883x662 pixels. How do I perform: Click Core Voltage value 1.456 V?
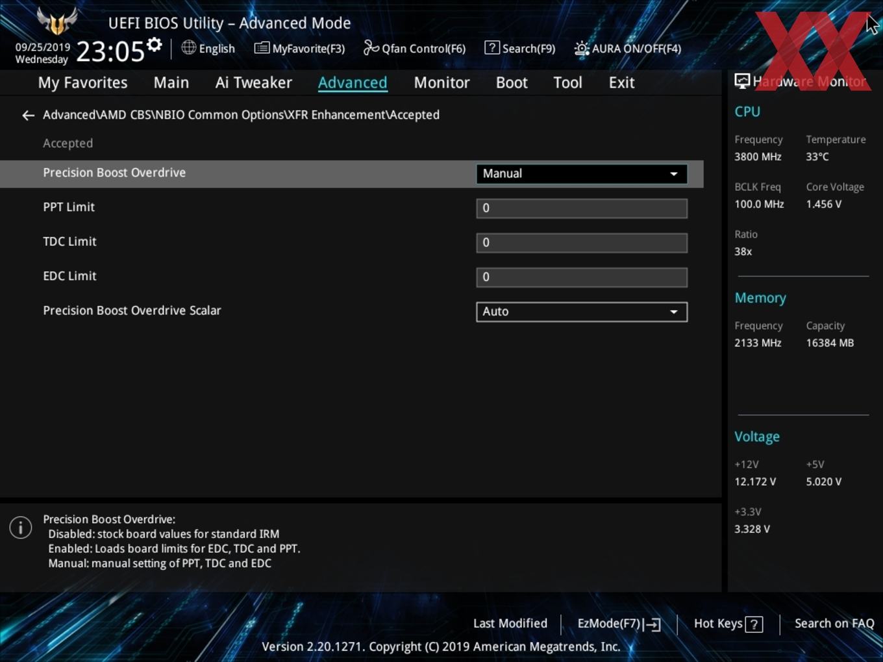824,204
